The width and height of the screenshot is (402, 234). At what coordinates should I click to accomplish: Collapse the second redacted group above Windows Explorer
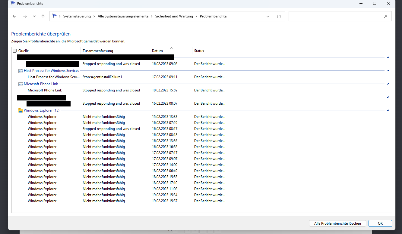click(x=388, y=97)
